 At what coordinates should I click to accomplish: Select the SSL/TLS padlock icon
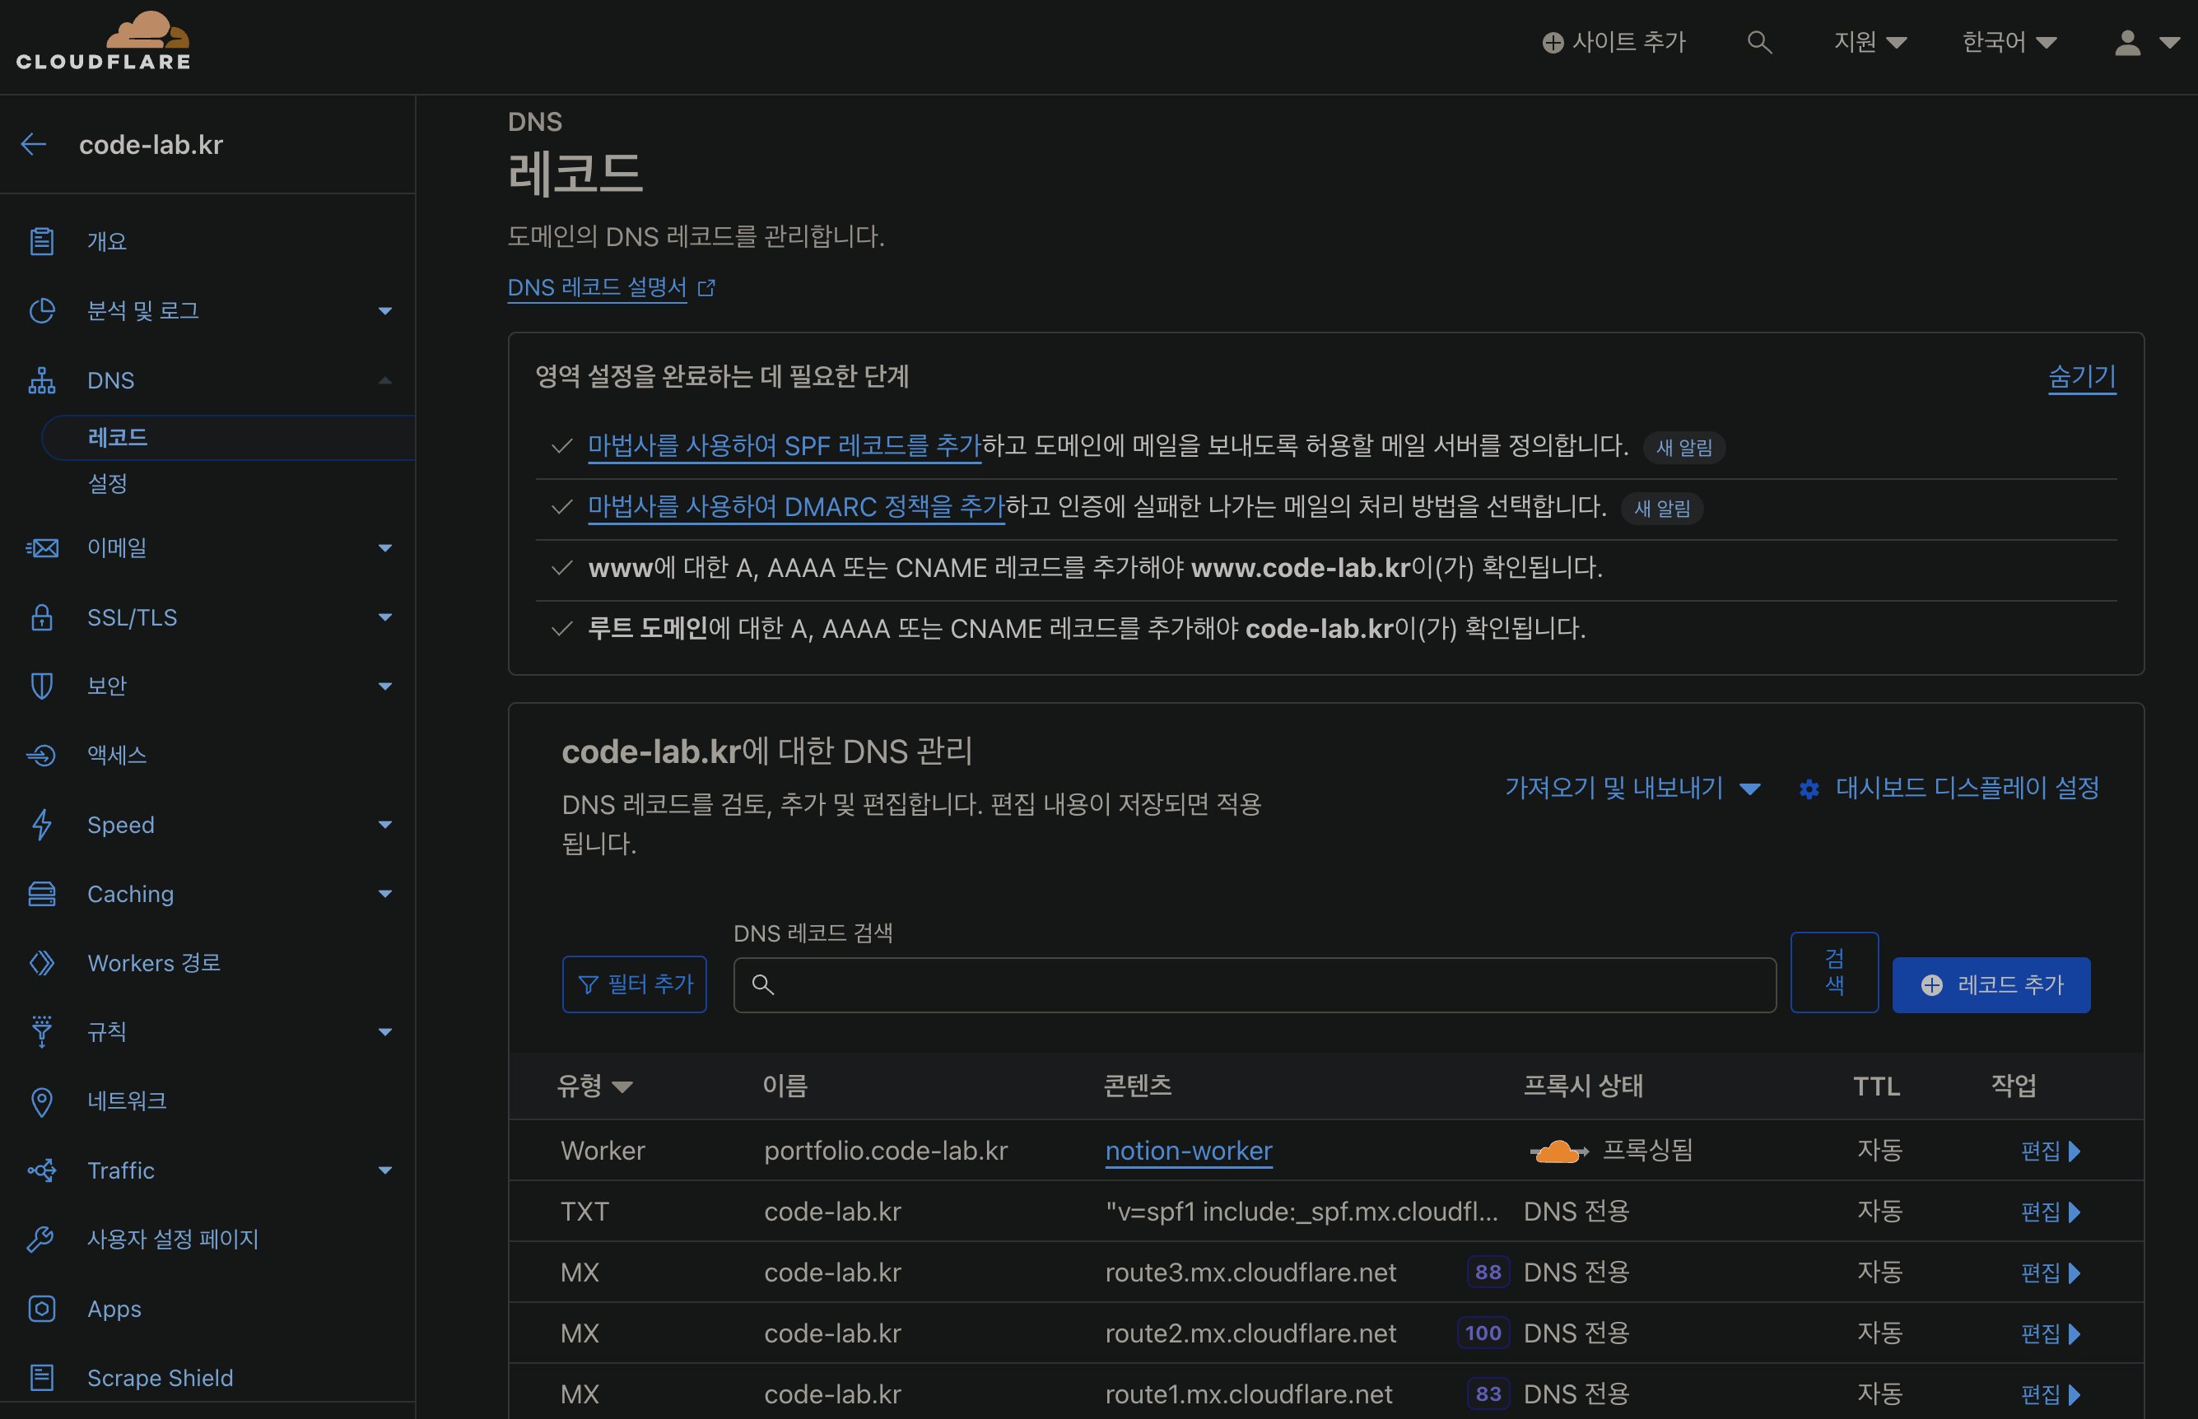pyautogui.click(x=41, y=617)
